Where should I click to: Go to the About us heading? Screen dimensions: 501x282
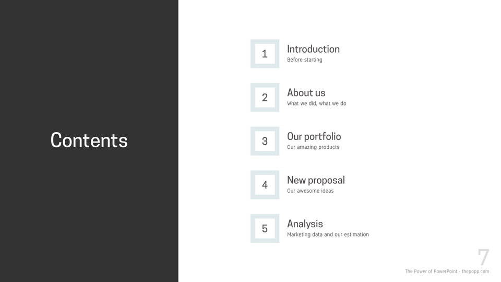(x=306, y=93)
